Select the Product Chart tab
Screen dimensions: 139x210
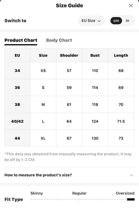point(21,40)
